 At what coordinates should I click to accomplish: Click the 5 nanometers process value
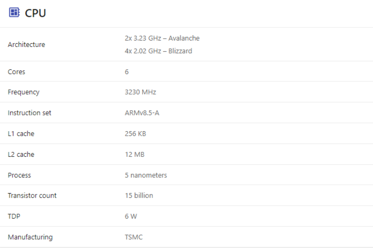pyautogui.click(x=146, y=175)
